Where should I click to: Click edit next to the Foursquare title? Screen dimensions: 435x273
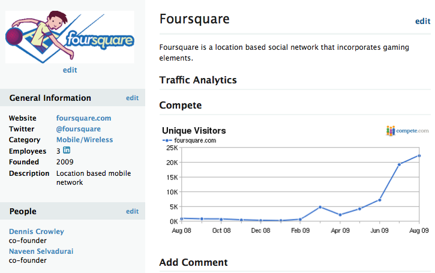(x=422, y=21)
